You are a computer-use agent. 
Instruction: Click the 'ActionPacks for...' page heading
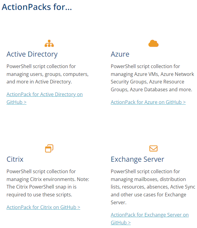click(x=37, y=7)
